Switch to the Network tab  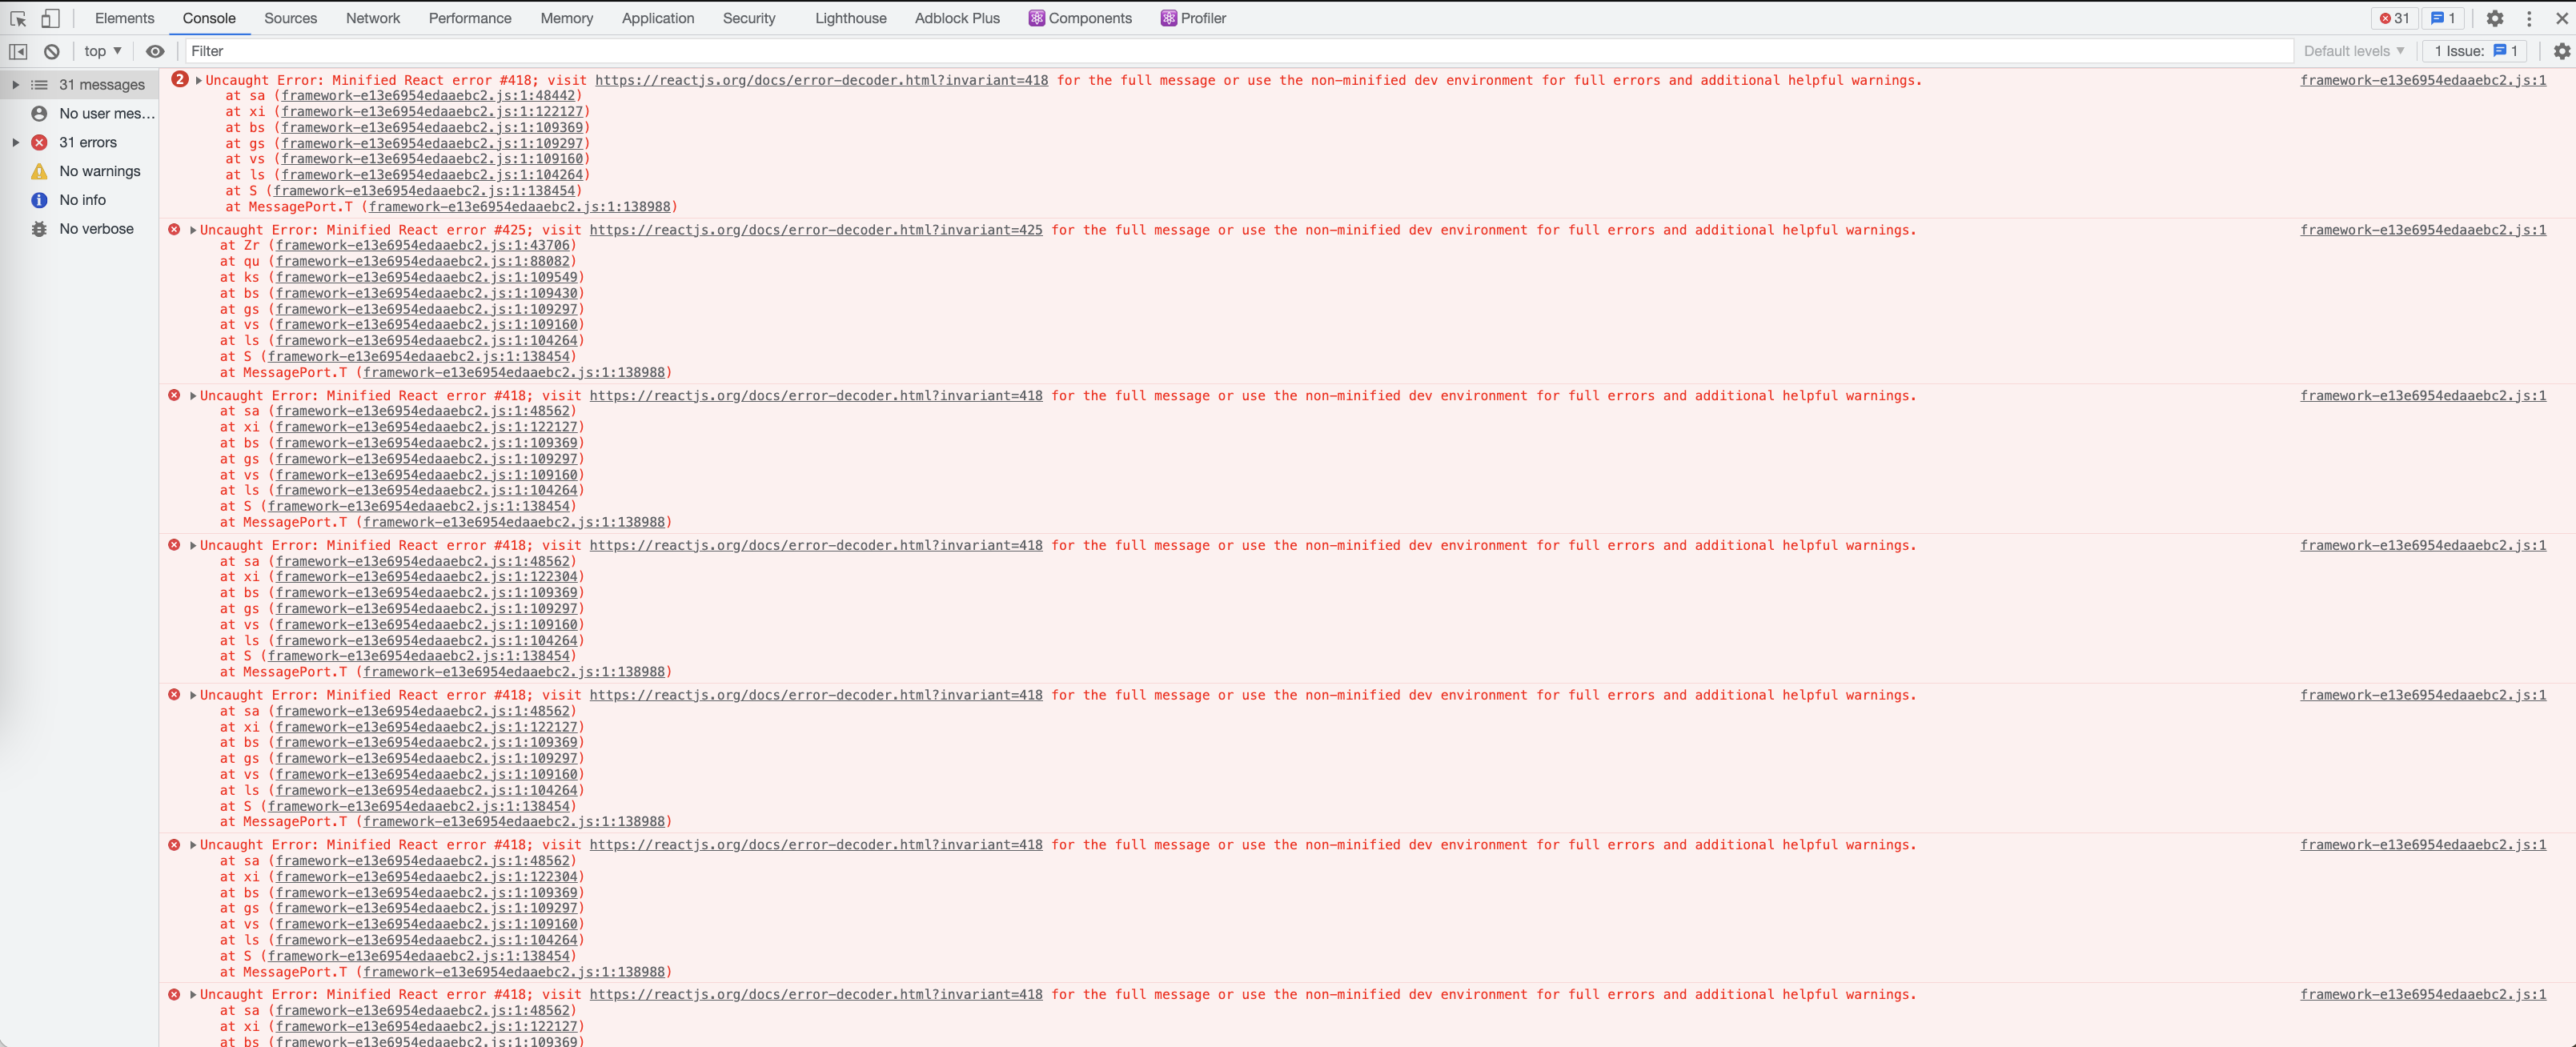coord(372,18)
